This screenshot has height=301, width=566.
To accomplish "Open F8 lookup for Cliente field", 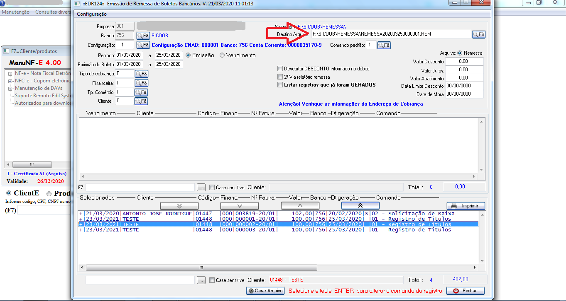I will coord(141,101).
